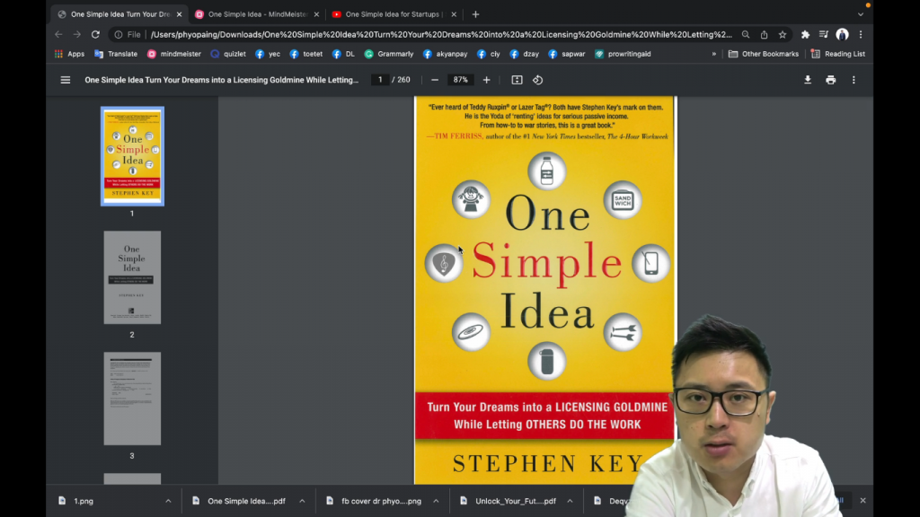
Task: Open the Other Bookmarks folder
Action: pos(764,54)
